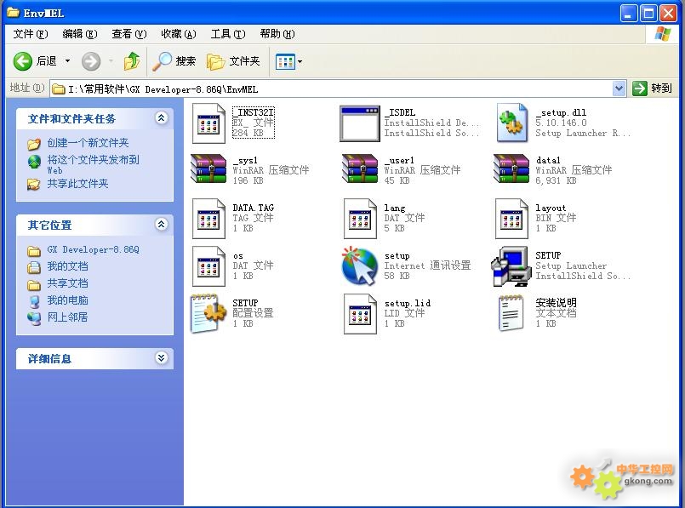The image size is (685, 508).
Task: Select the _user1 WinRAR archive icon
Action: point(360,168)
